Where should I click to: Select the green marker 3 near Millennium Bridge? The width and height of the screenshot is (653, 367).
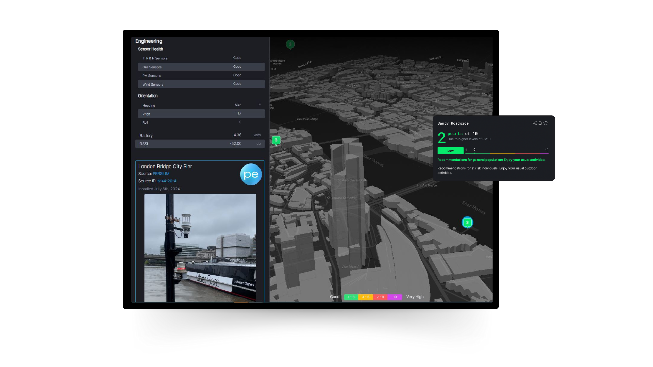(276, 140)
